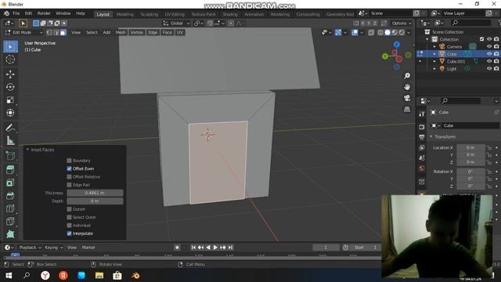The height and width of the screenshot is (282, 501).
Task: Switch to edge select mode
Action: tap(56, 32)
